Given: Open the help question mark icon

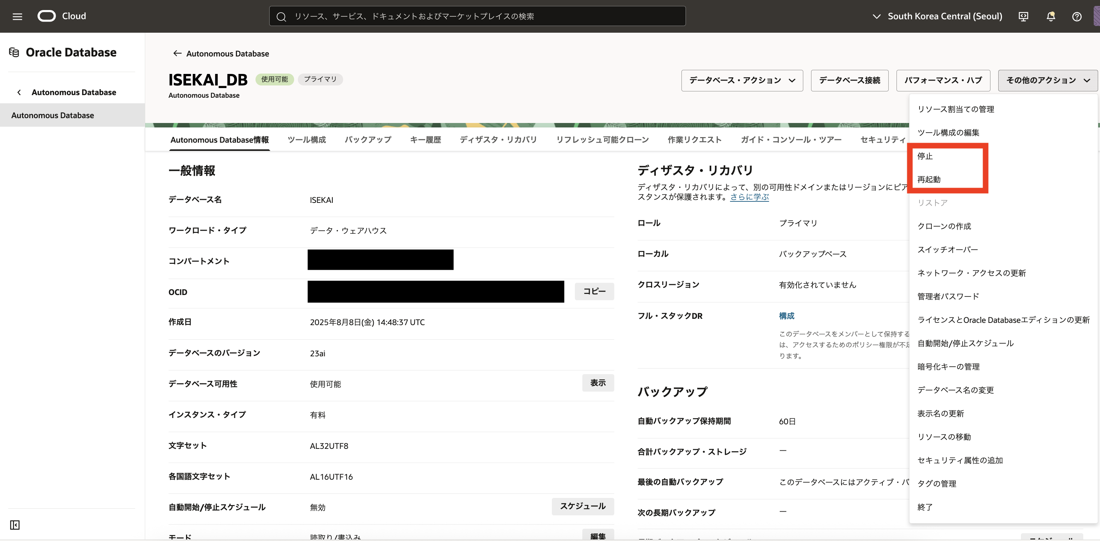Looking at the screenshot, I should [1077, 16].
